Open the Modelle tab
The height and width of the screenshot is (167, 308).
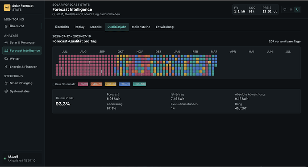point(96,27)
